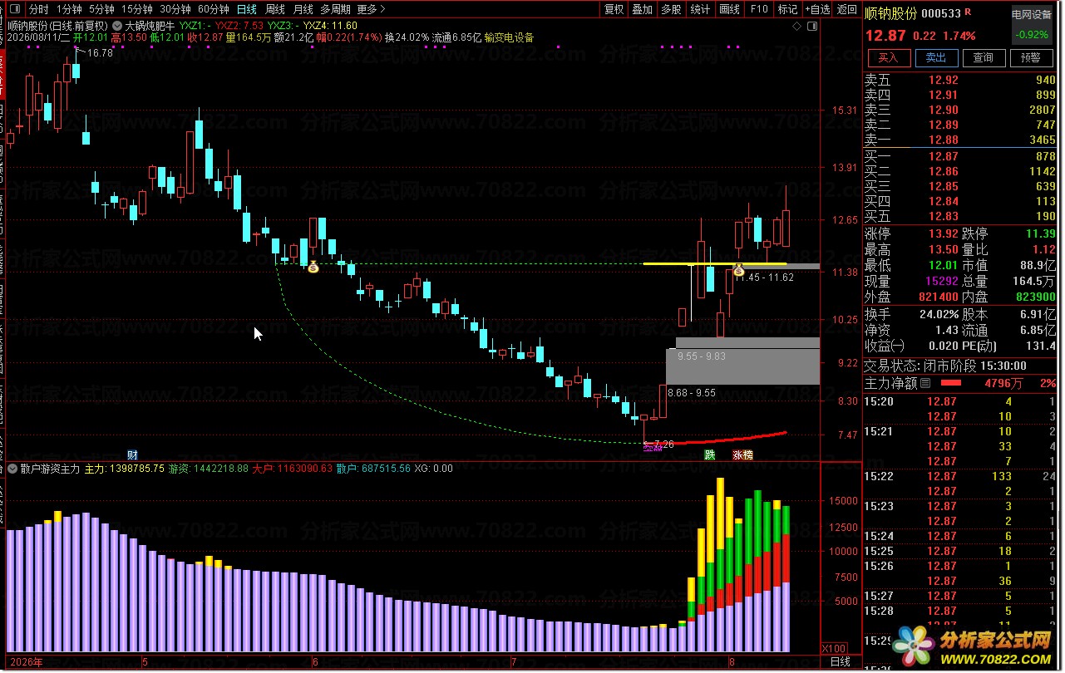Screen dimensions: 1065x673
Task: Click the 卖五 price 12.92
Action: pyautogui.click(x=944, y=80)
